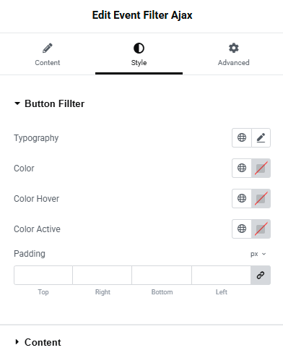Click the gear icon for Advanced settings
This screenshot has height=358, width=283.
pos(234,48)
